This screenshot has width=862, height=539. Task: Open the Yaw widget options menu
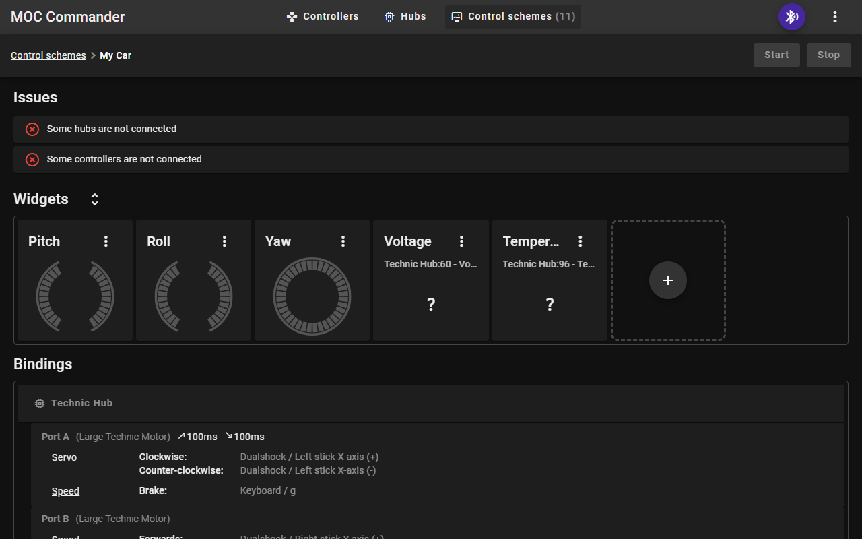[x=343, y=241]
